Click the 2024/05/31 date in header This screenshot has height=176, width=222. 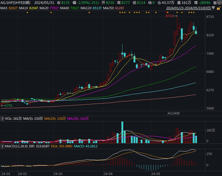pos(44,3)
